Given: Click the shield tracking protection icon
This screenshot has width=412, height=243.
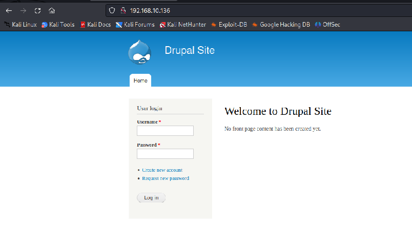Looking at the screenshot, I should tap(112, 10).
